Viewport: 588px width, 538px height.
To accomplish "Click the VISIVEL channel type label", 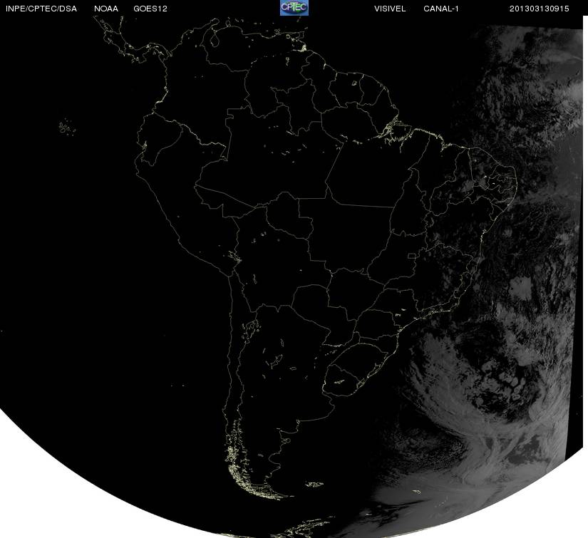I will [x=390, y=9].
